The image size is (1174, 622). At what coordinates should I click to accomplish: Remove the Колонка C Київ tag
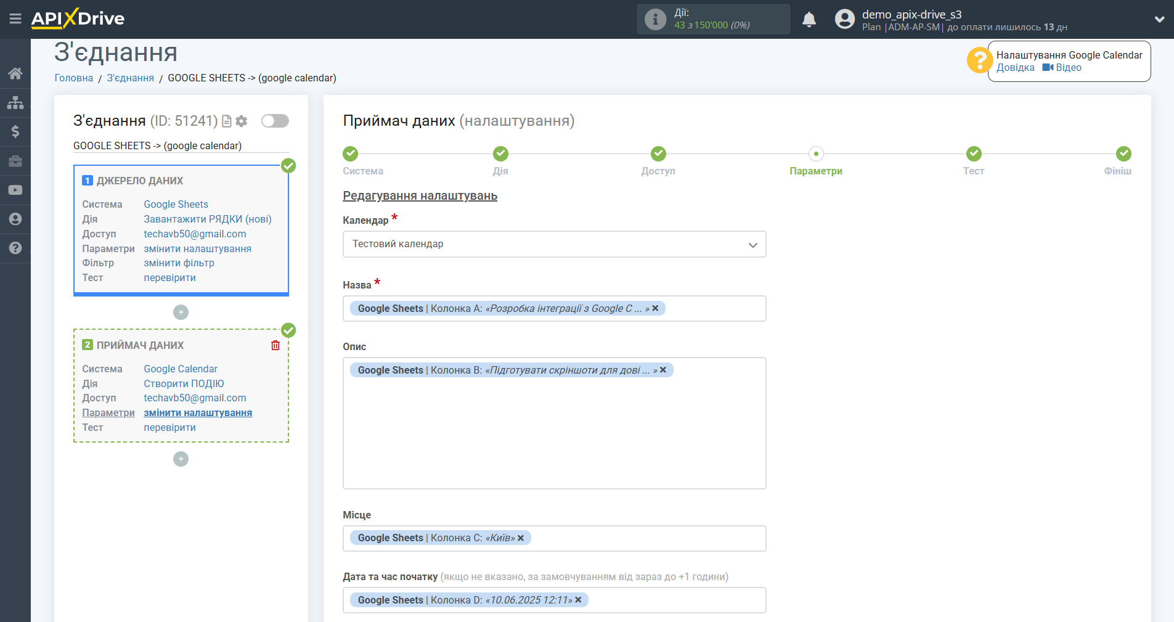pyautogui.click(x=521, y=538)
